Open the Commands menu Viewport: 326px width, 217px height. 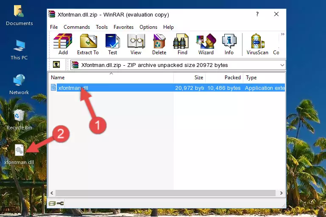[77, 27]
